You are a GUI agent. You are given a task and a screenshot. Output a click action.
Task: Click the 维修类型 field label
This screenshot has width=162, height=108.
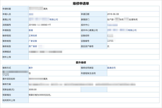(x=7, y=46)
